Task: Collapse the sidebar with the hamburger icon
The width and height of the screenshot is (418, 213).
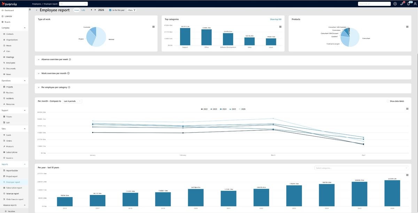Action: click(x=30, y=10)
